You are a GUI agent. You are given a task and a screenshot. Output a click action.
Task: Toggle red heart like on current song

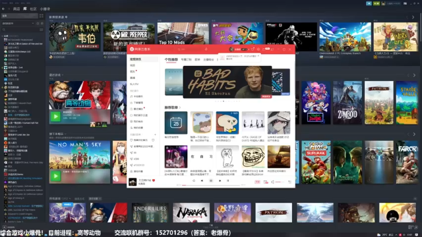pos(154,180)
